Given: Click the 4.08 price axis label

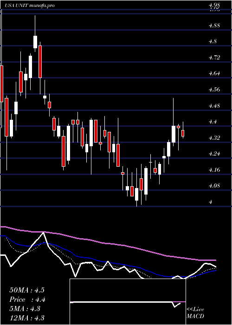Looking at the screenshot, I should pos(215,186).
